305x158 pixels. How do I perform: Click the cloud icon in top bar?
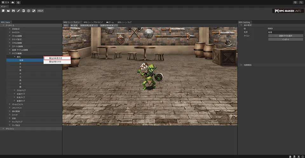[x=12, y=2]
